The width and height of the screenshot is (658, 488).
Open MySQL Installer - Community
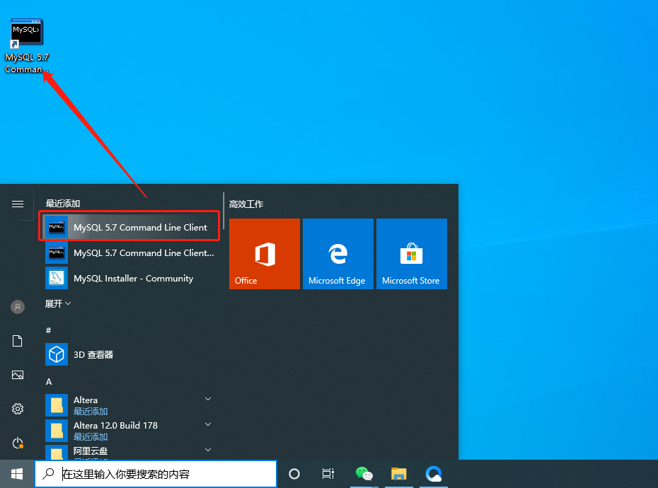[129, 278]
